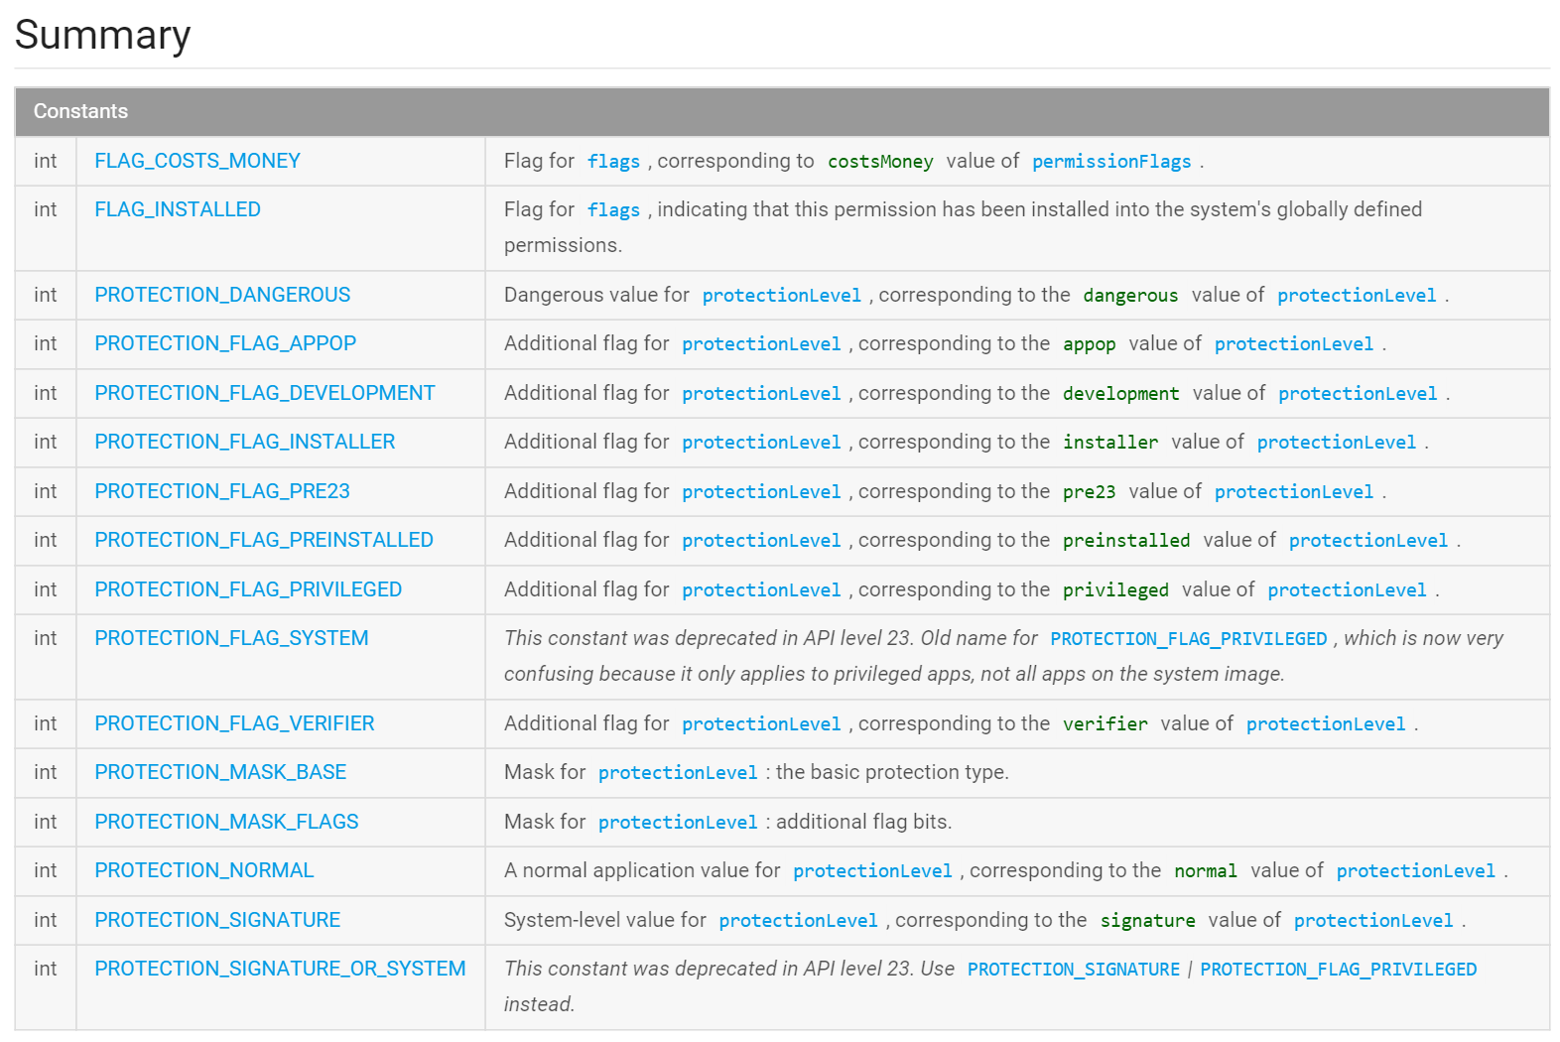Click PROTECTION_FLAG_PRIVILEGED link in PROTECTION_FLAG_SYSTEM description
This screenshot has height=1042, width=1560.
[1189, 639]
